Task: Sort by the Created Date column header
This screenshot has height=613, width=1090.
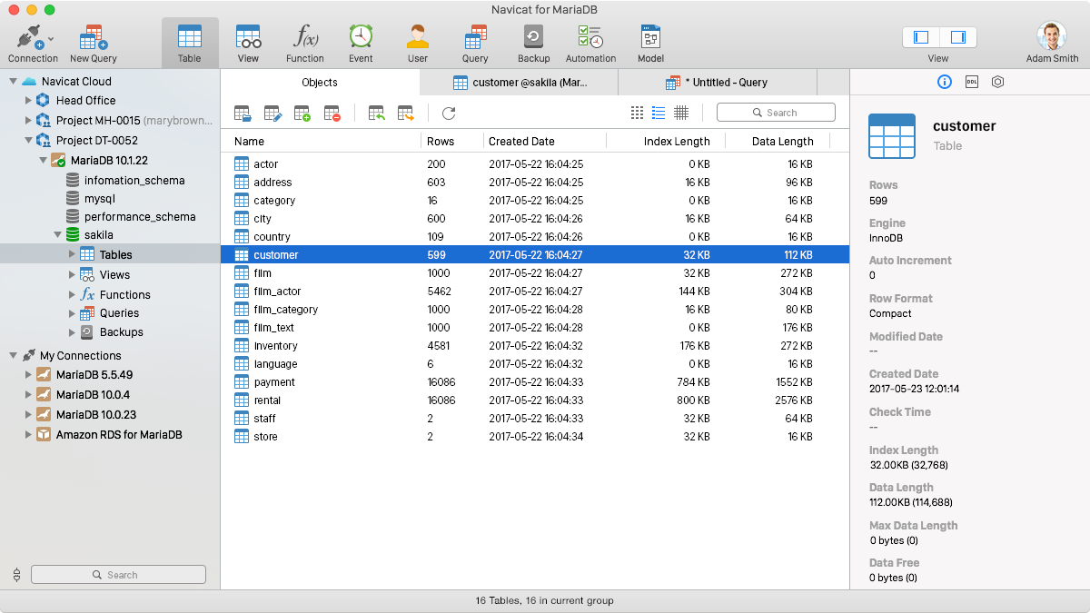Action: (544, 141)
